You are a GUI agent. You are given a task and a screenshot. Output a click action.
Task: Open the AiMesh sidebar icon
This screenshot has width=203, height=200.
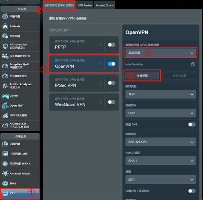(x=5, y=26)
